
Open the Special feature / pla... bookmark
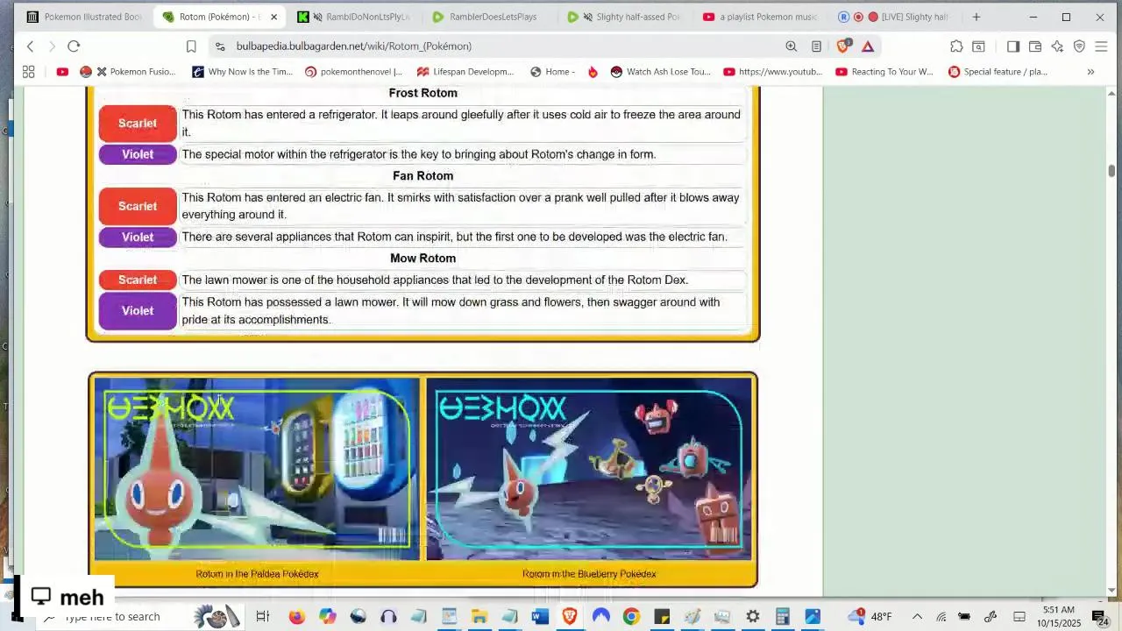(998, 72)
